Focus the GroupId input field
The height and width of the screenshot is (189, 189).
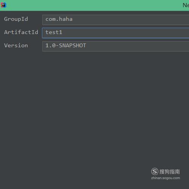116,20
